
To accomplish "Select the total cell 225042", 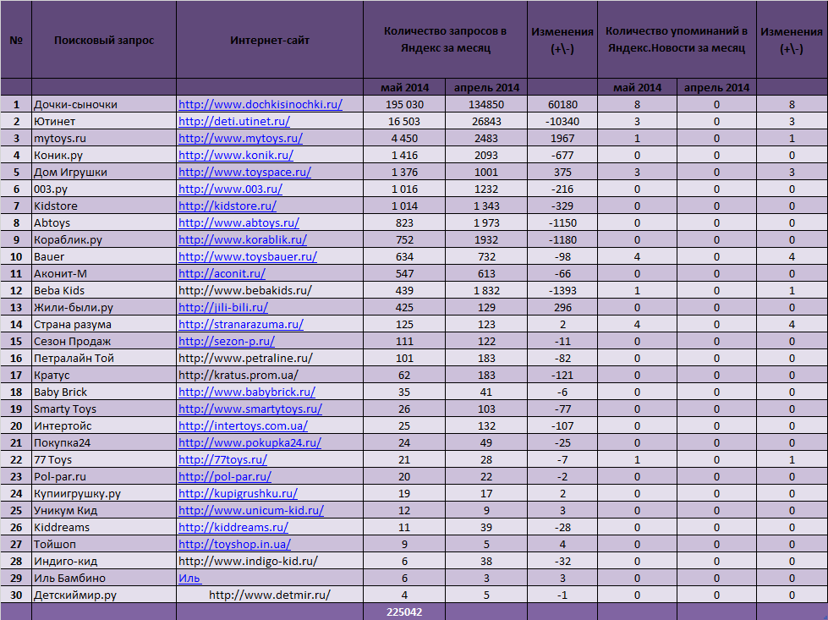I will coord(404,612).
